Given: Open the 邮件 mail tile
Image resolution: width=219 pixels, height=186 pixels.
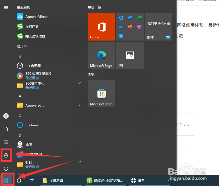Looking at the screenshot, I should (x=159, y=27).
